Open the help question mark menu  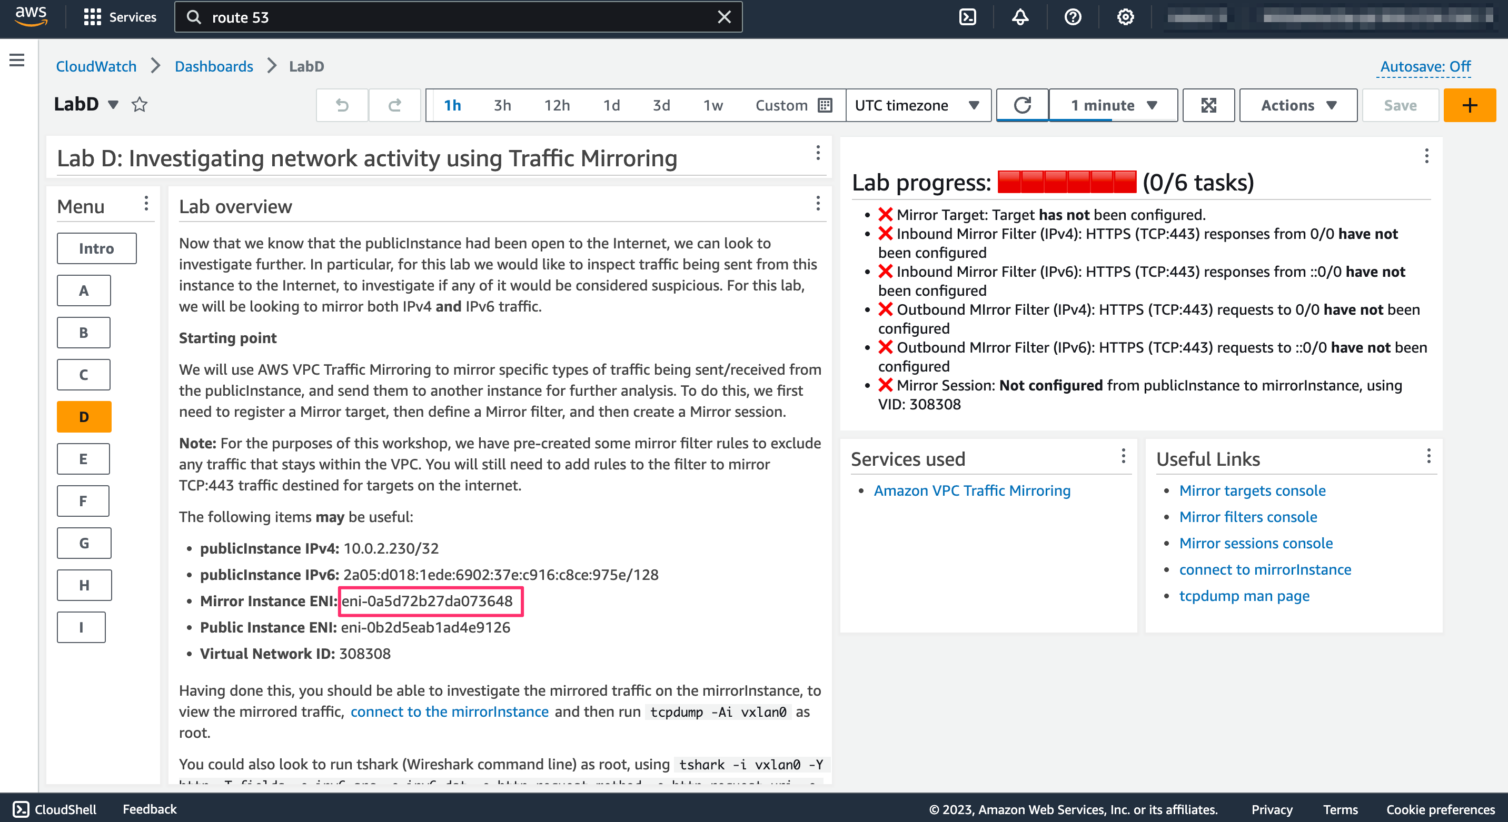coord(1073,17)
